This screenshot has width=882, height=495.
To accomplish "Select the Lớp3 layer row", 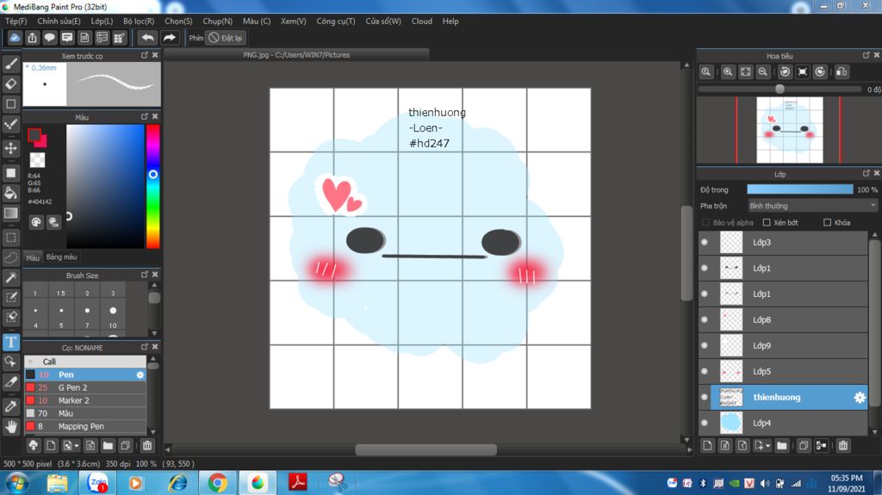I will [x=783, y=243].
